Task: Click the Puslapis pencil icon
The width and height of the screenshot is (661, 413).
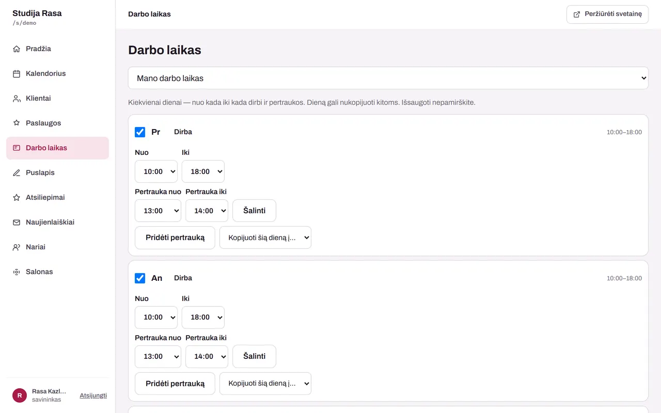Action: tap(17, 173)
